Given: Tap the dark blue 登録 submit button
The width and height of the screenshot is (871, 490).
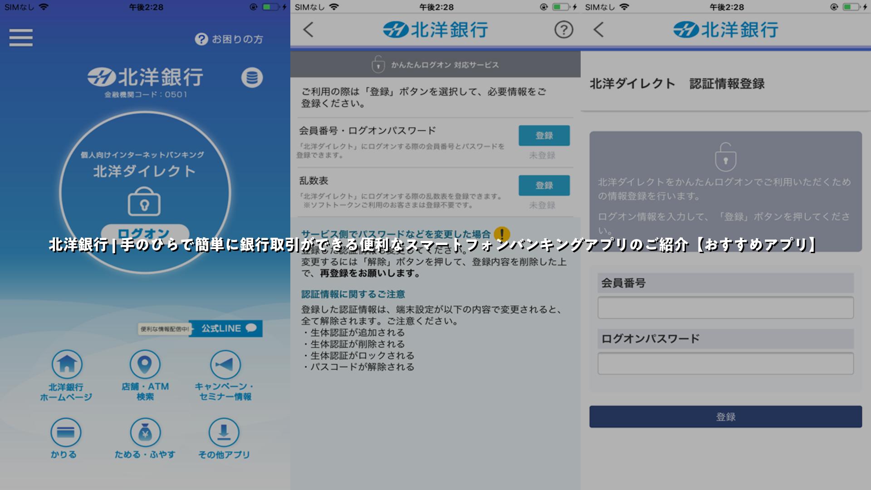Looking at the screenshot, I should pyautogui.click(x=725, y=416).
